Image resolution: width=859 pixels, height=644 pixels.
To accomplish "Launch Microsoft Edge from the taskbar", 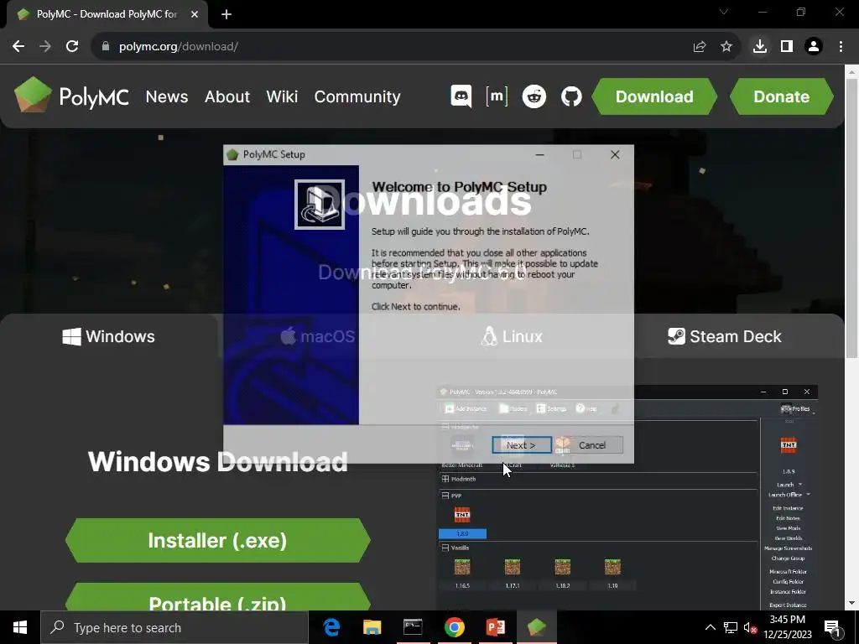I will tap(331, 627).
